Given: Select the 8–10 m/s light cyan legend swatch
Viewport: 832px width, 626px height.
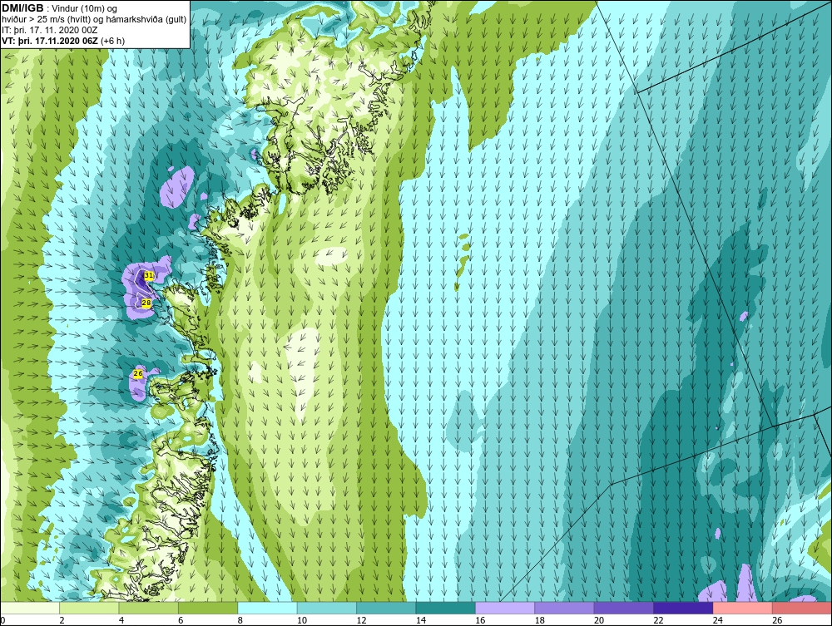Looking at the screenshot, I should pyautogui.click(x=267, y=608).
